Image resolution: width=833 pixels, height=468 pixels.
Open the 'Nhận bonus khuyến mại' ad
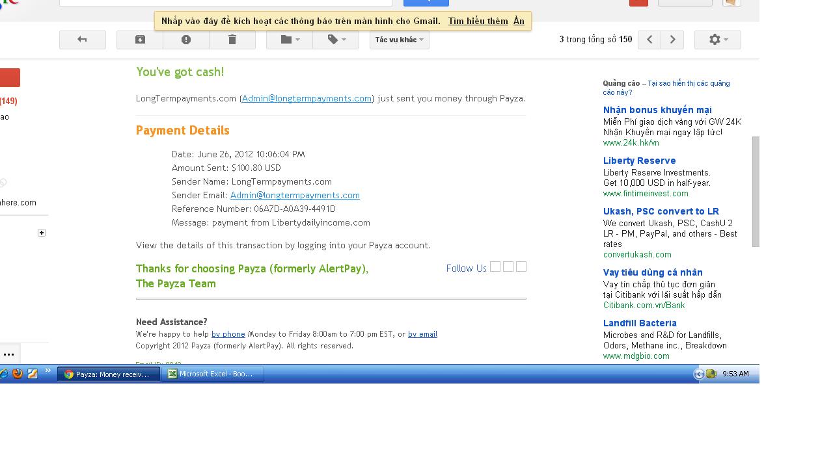coord(657,110)
